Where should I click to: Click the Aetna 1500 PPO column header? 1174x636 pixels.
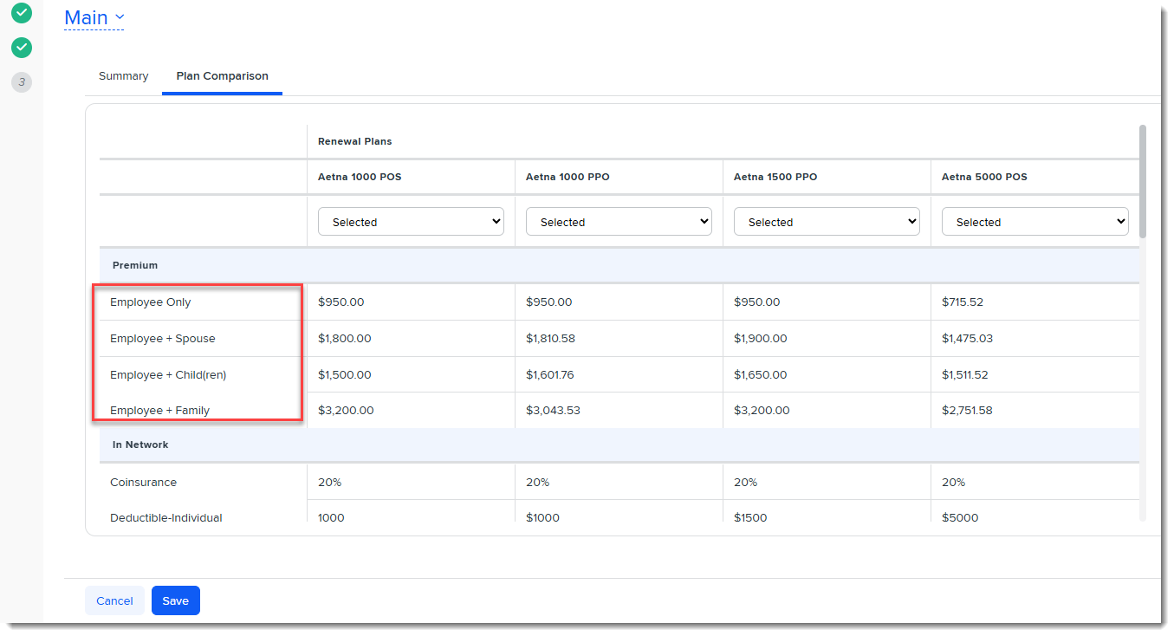(775, 177)
